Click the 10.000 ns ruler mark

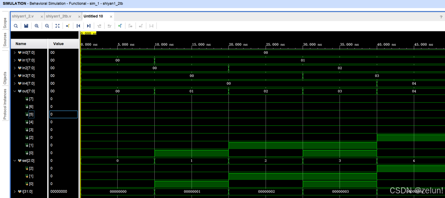pyautogui.click(x=164, y=44)
